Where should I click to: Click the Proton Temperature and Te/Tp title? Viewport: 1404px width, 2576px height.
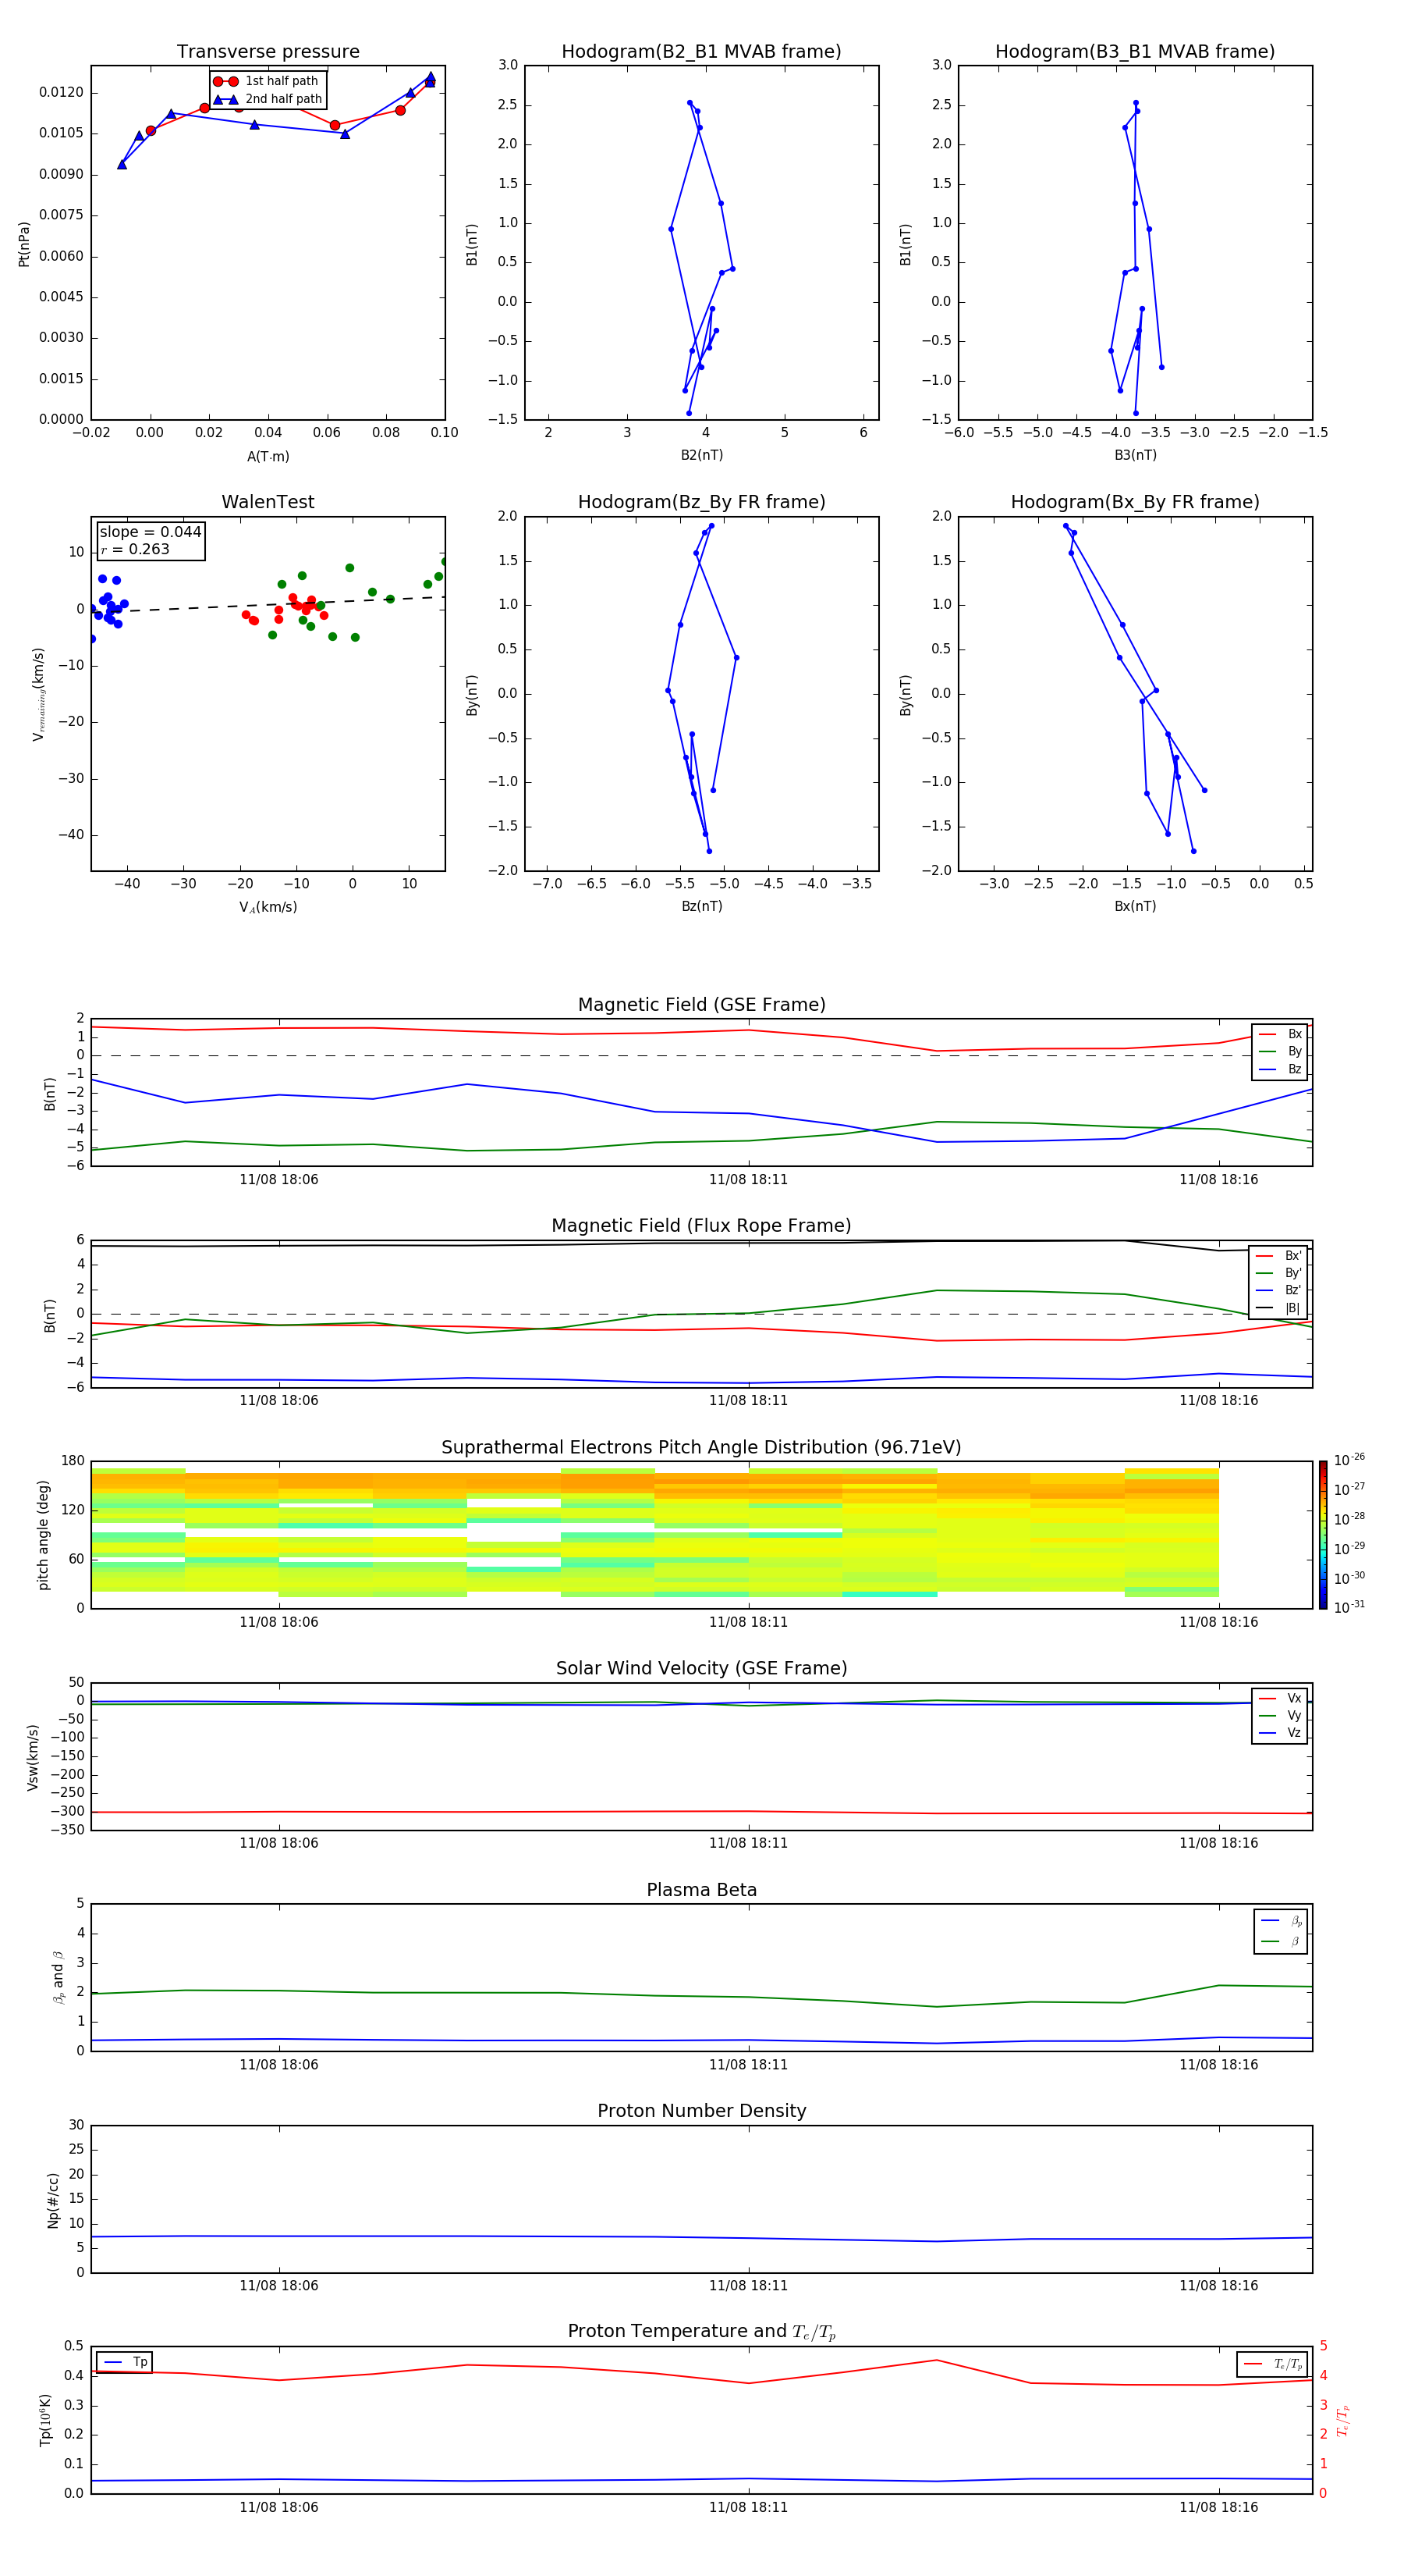point(701,2331)
